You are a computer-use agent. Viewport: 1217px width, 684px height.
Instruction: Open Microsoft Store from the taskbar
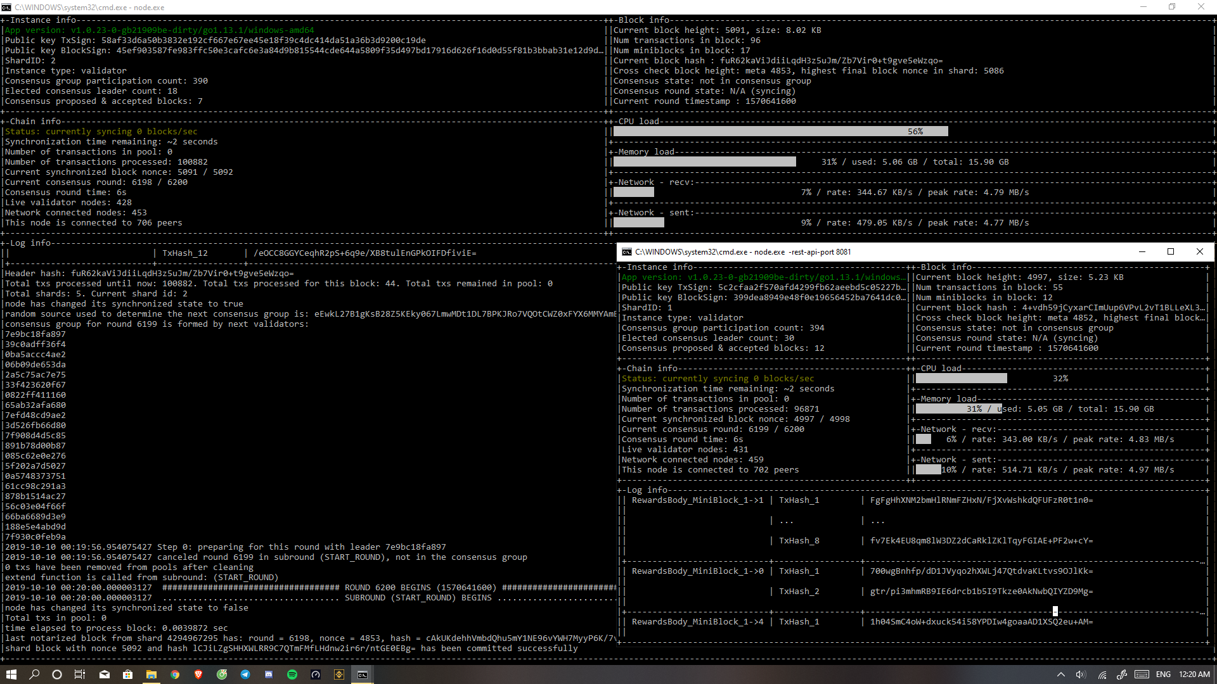coord(127,674)
